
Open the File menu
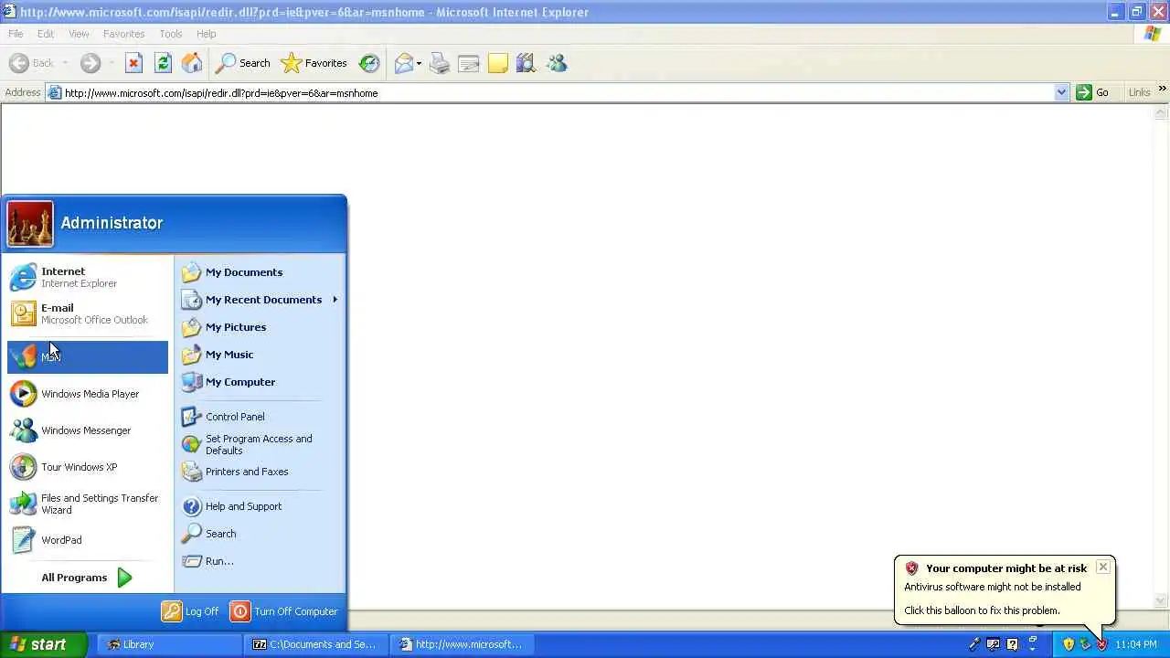(16, 34)
